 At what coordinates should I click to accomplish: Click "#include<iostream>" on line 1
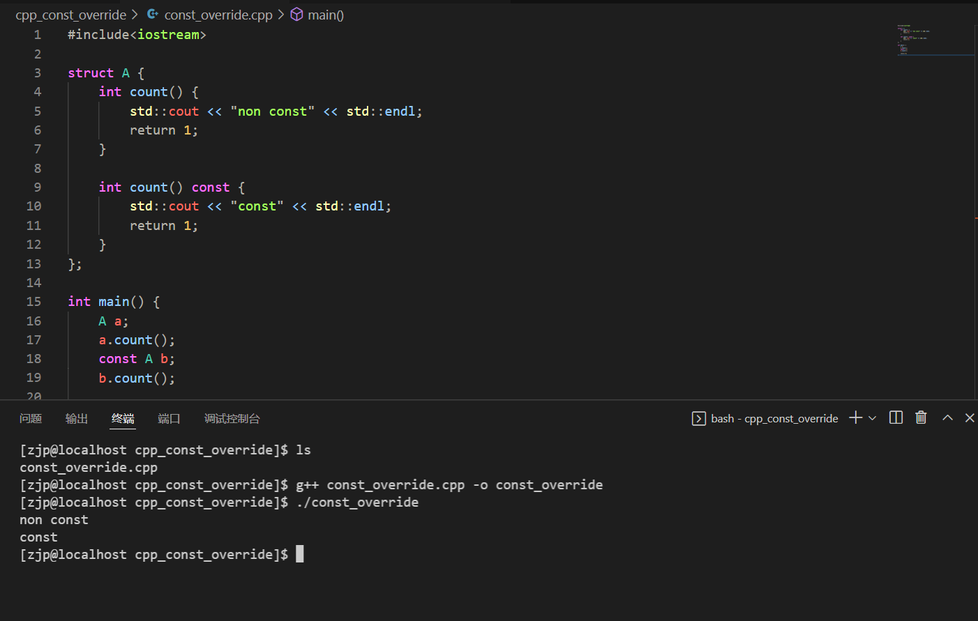coord(137,35)
